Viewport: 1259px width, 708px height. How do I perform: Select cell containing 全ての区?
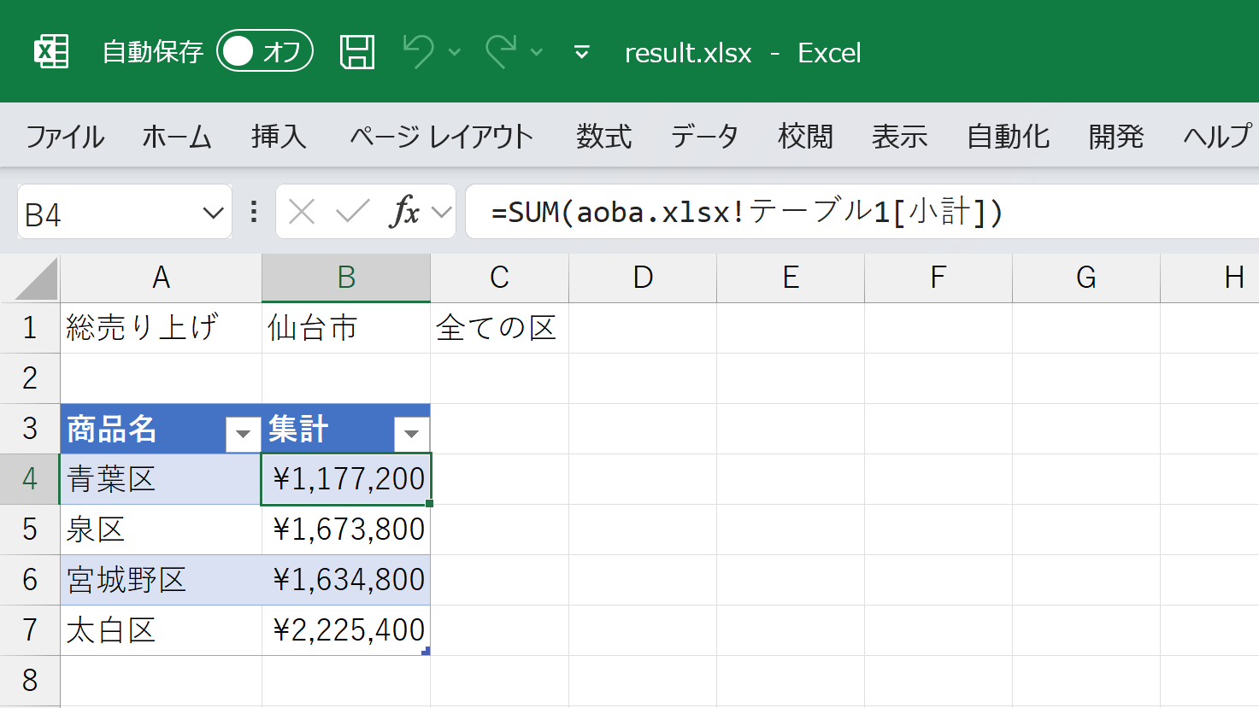[499, 328]
